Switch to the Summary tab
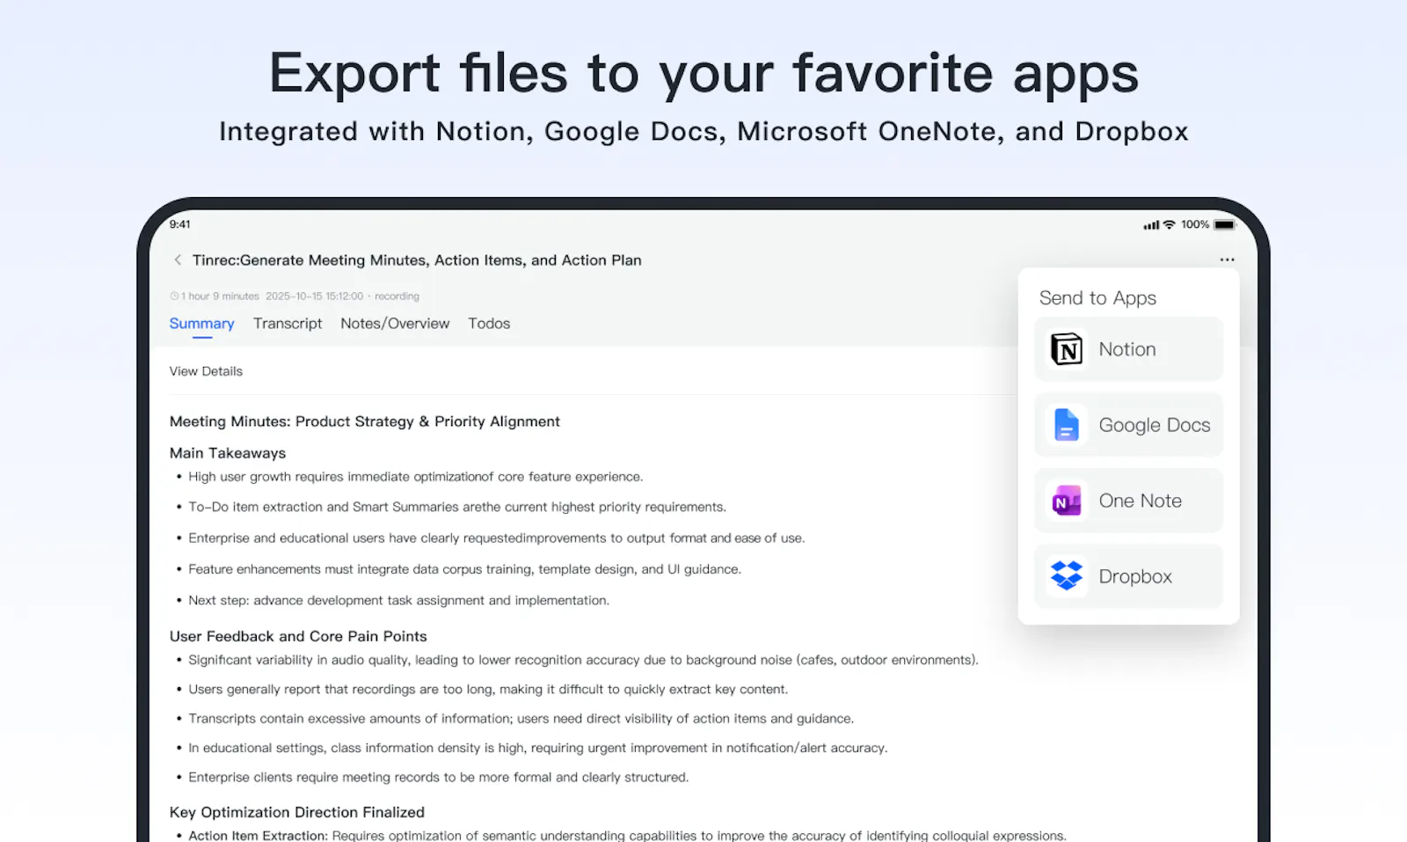 click(x=201, y=324)
